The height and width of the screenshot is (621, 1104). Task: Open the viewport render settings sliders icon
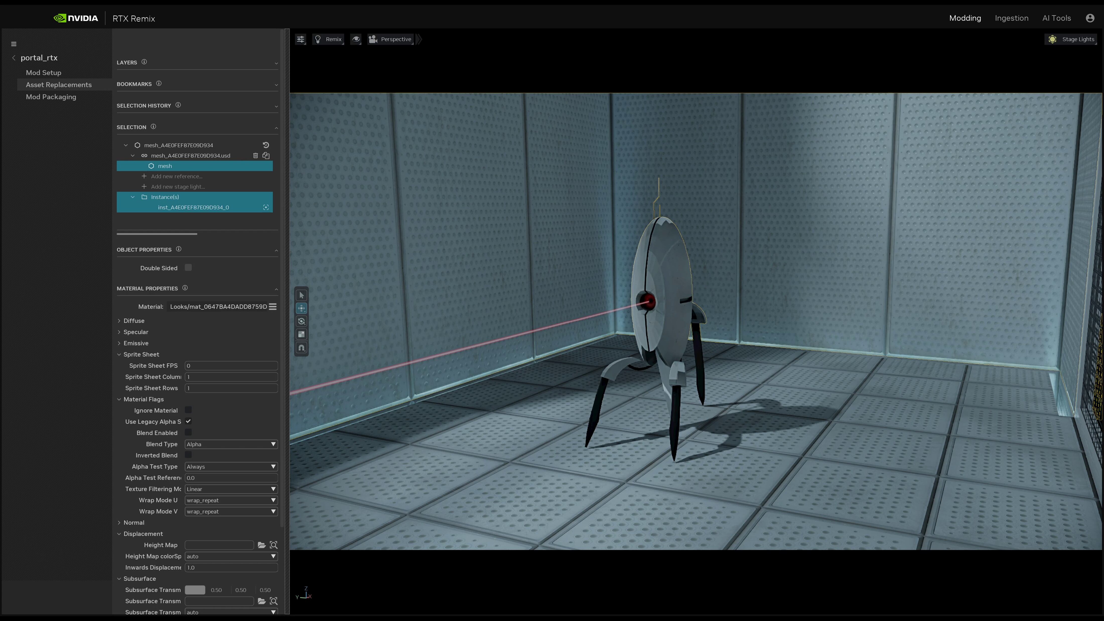pos(300,39)
